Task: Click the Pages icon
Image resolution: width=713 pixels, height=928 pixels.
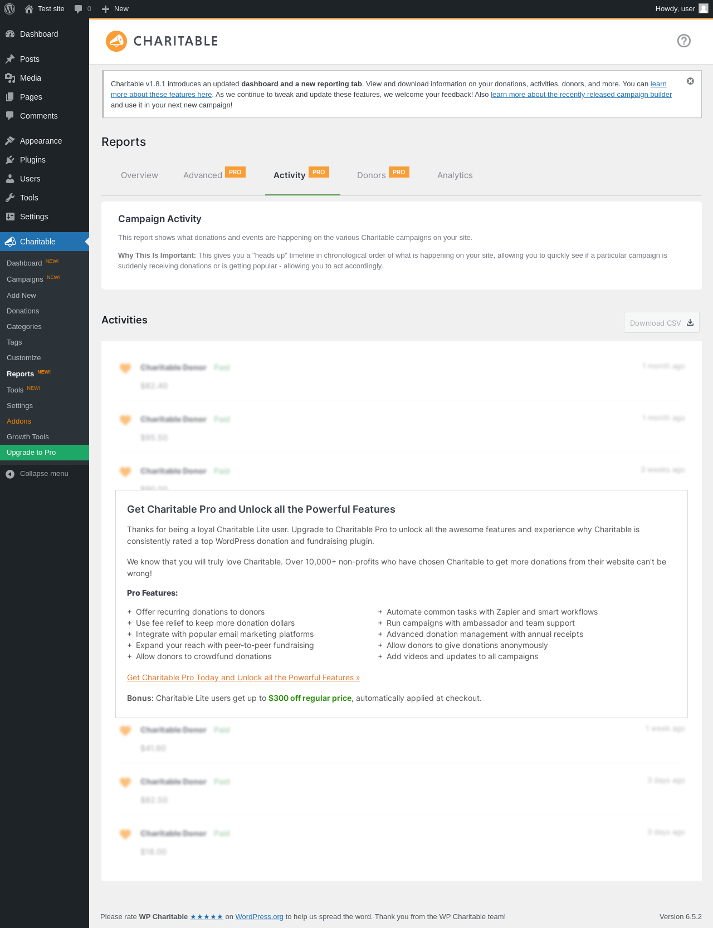Action: click(10, 97)
